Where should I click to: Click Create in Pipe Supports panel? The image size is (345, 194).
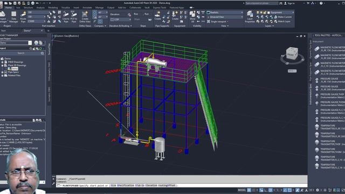tap(157, 16)
